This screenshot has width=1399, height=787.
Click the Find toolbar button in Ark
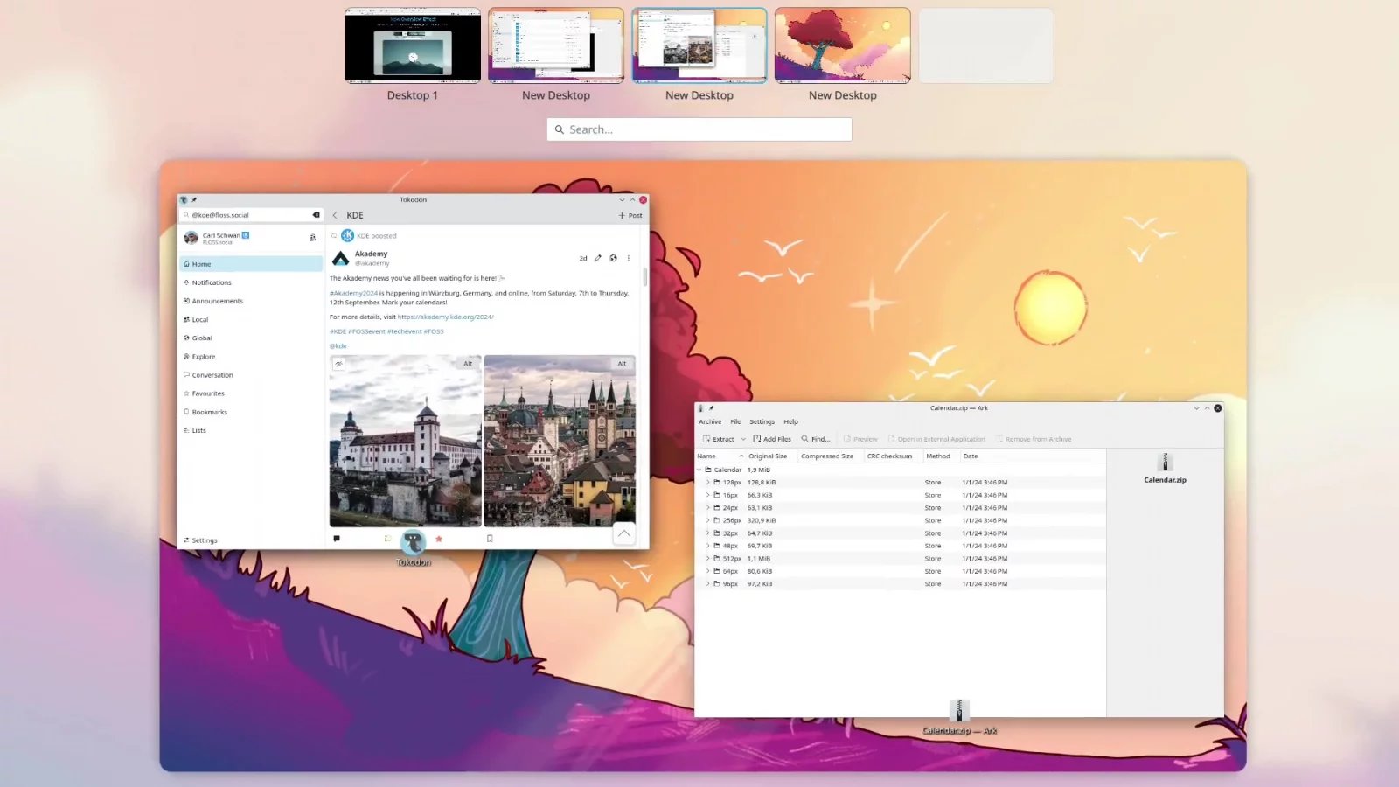click(x=816, y=439)
